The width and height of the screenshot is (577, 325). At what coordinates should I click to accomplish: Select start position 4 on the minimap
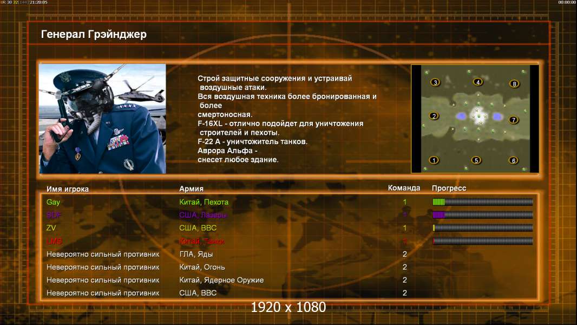click(x=477, y=82)
